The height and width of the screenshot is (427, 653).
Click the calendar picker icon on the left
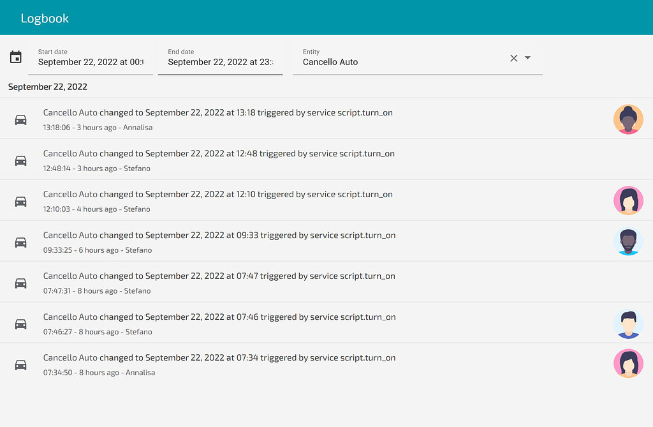click(16, 56)
